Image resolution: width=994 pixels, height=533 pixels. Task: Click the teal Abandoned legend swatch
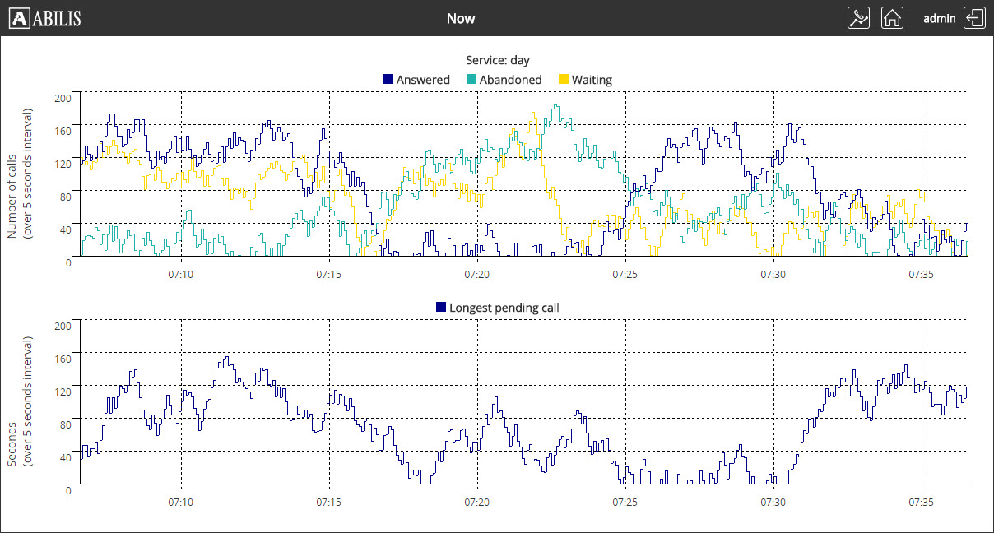[471, 80]
